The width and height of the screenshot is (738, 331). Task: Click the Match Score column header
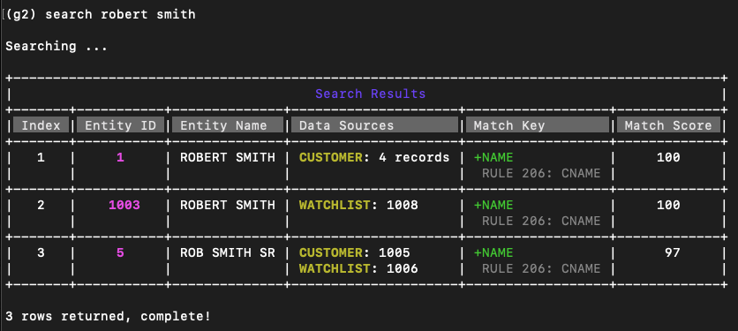pos(668,125)
